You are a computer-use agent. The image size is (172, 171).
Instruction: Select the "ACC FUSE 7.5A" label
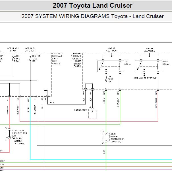(17, 59)
